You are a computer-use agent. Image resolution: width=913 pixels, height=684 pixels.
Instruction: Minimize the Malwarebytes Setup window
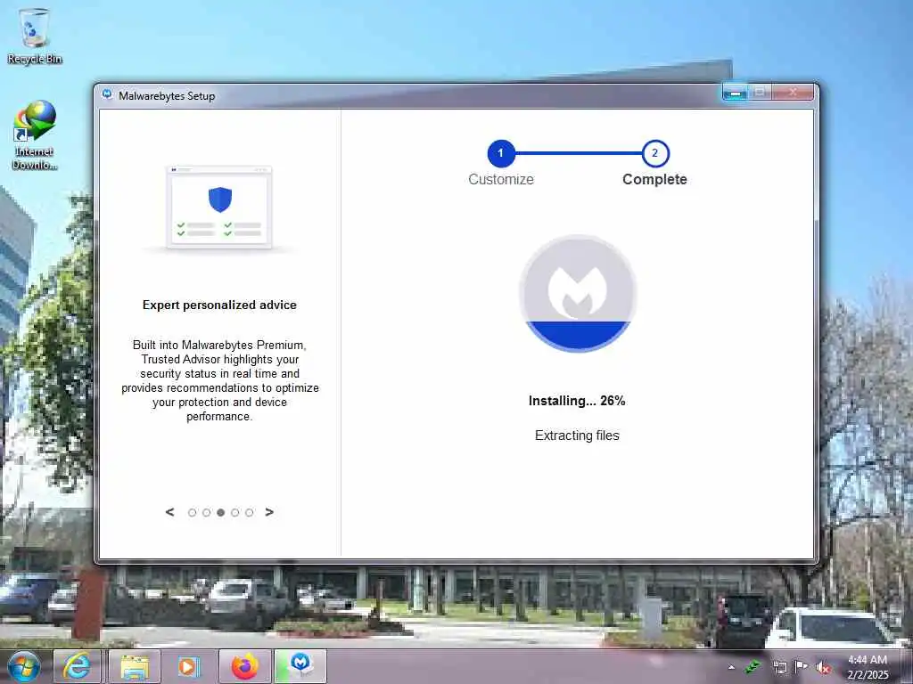coord(736,92)
